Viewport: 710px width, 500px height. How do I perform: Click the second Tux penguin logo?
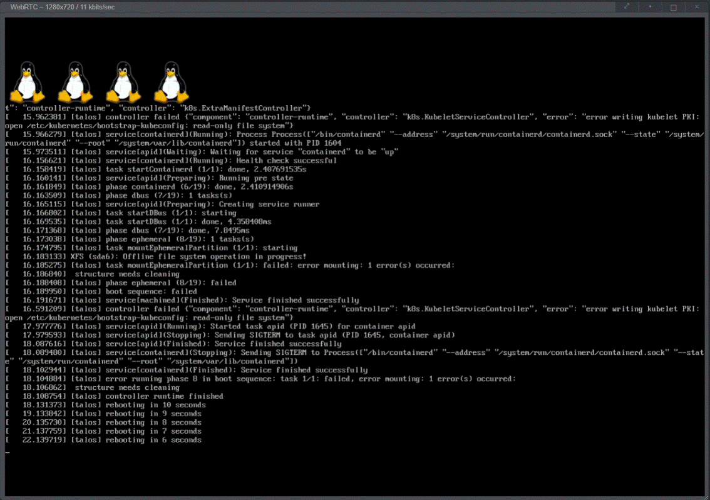click(75, 81)
